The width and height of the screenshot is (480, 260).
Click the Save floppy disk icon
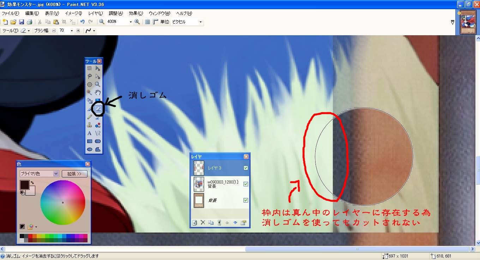[22, 22]
